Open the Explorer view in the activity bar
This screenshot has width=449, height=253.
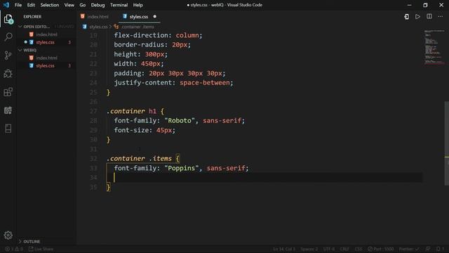click(x=8, y=19)
